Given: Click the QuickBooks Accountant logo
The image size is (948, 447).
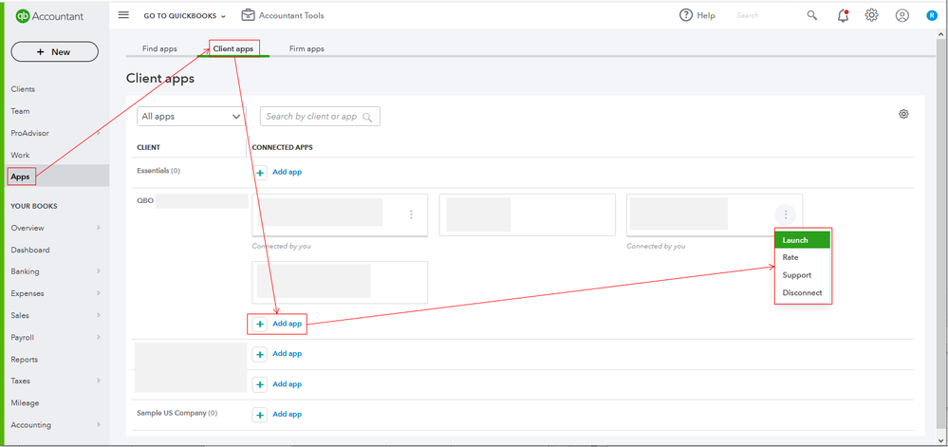Looking at the screenshot, I should pyautogui.click(x=49, y=16).
